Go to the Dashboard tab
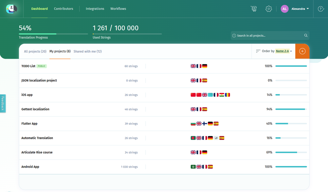Image resolution: width=328 pixels, height=192 pixels. (x=40, y=9)
